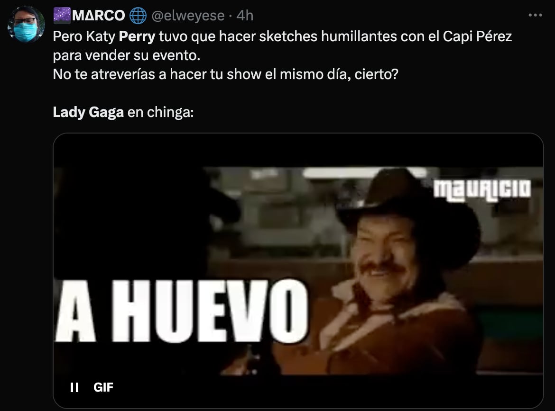
Task: Click the purple emoji before MARCO's name
Action: coord(62,16)
